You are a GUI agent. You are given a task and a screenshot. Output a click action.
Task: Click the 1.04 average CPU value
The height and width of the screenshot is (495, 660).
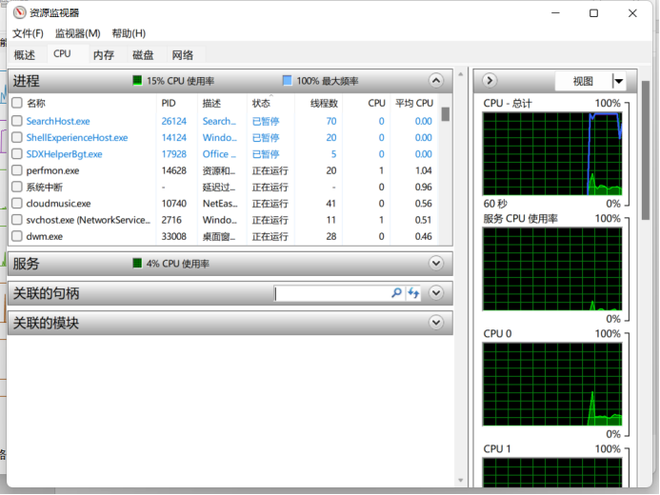coord(424,170)
